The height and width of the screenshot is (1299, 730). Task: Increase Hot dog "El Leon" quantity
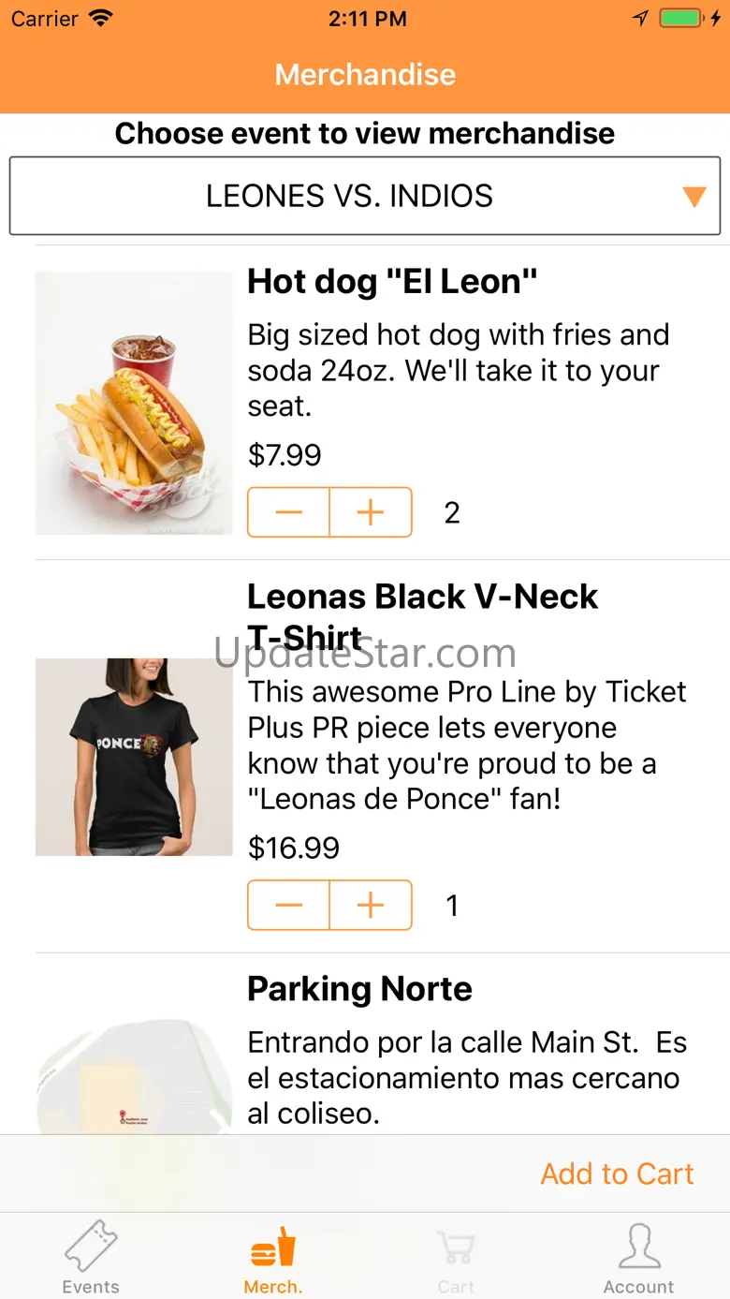(371, 512)
